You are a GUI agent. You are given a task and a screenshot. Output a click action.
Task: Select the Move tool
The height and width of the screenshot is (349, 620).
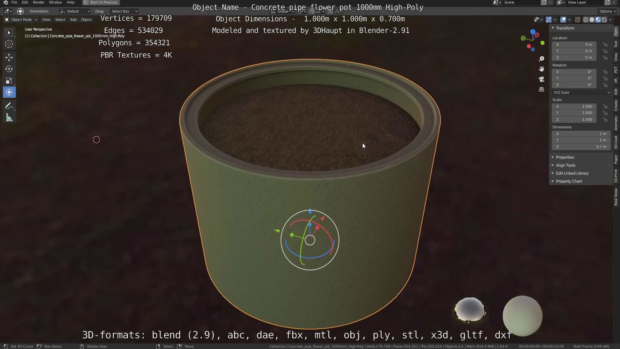point(9,58)
